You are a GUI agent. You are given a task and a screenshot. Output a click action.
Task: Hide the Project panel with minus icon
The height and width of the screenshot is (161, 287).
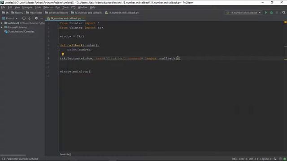pyautogui.click(x=42, y=18)
